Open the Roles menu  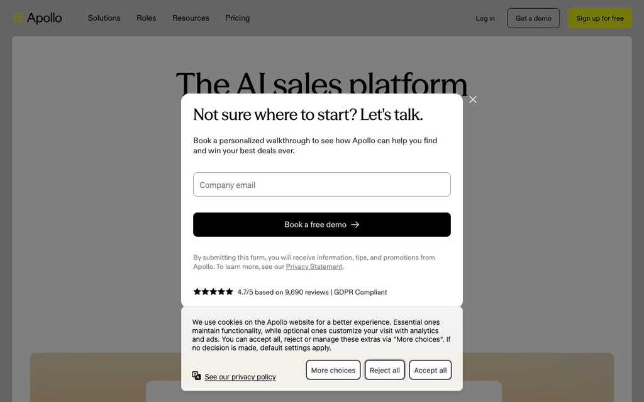[x=146, y=18]
